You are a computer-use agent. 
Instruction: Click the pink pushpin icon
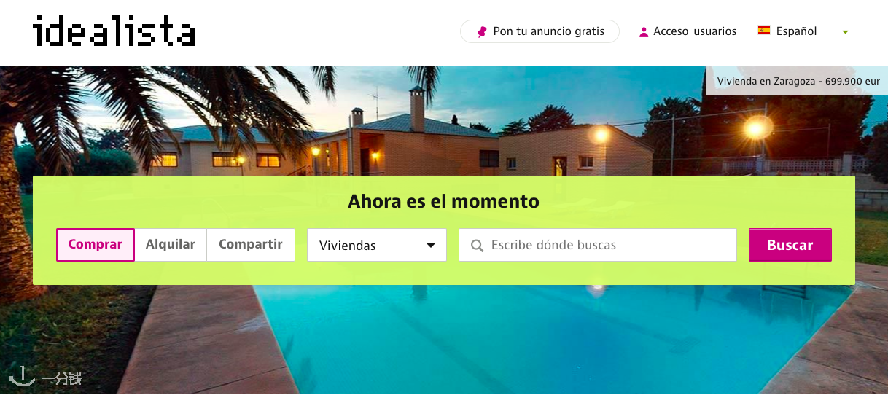pyautogui.click(x=482, y=31)
